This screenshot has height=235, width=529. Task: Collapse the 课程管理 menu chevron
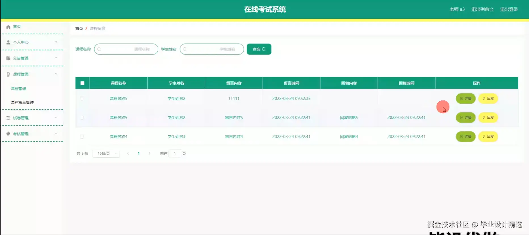[56, 74]
